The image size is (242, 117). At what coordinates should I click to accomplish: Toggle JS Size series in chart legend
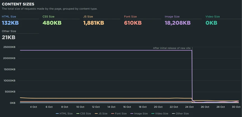[101, 114]
